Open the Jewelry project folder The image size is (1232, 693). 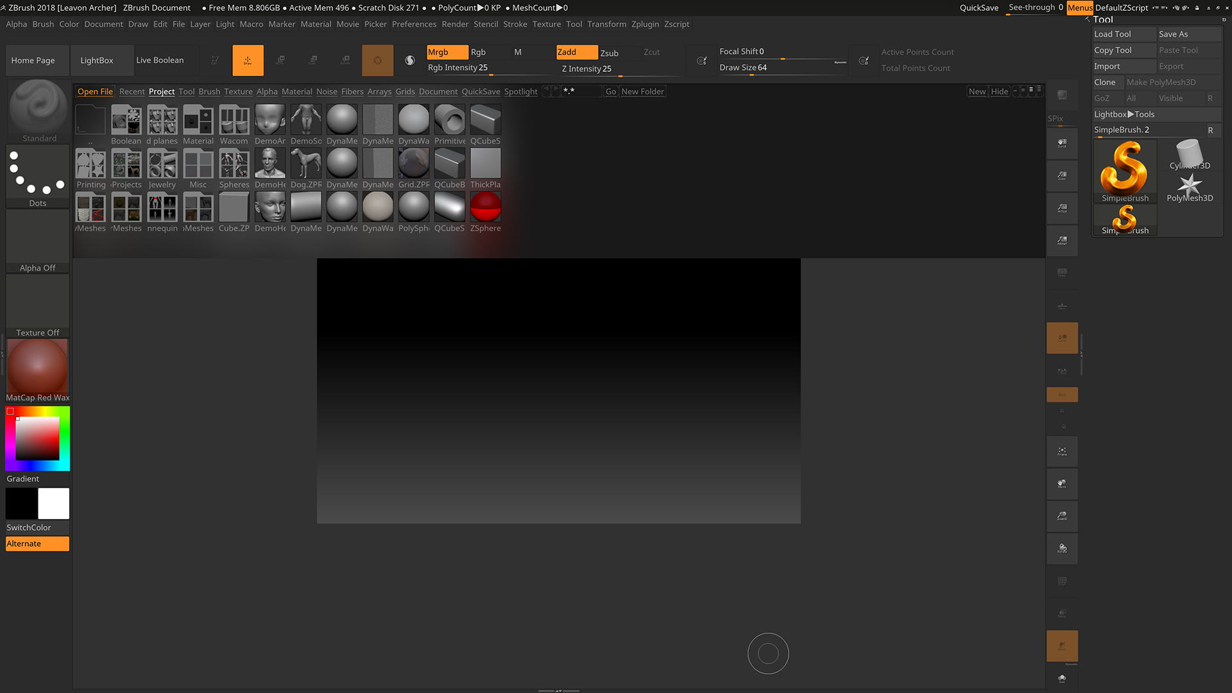162,169
